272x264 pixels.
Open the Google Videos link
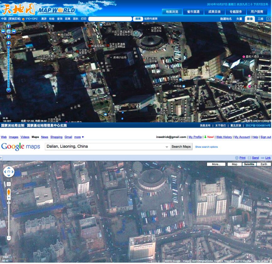tap(25, 137)
